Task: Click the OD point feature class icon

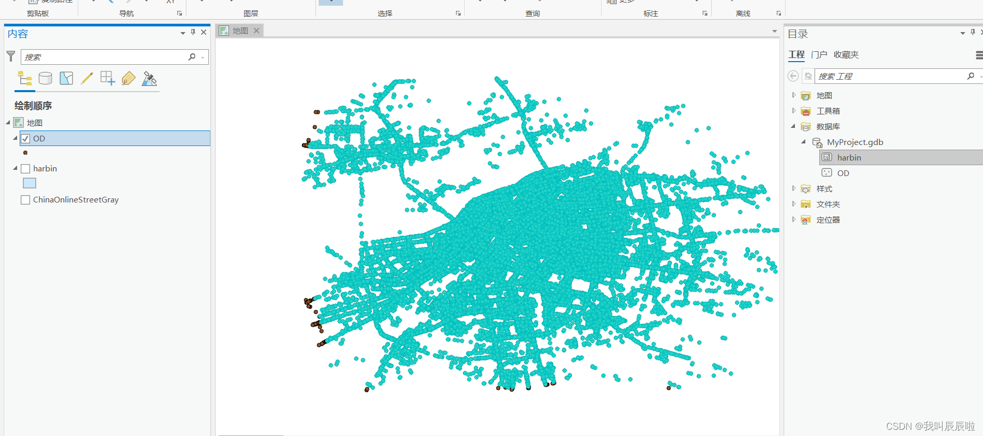Action: (827, 173)
